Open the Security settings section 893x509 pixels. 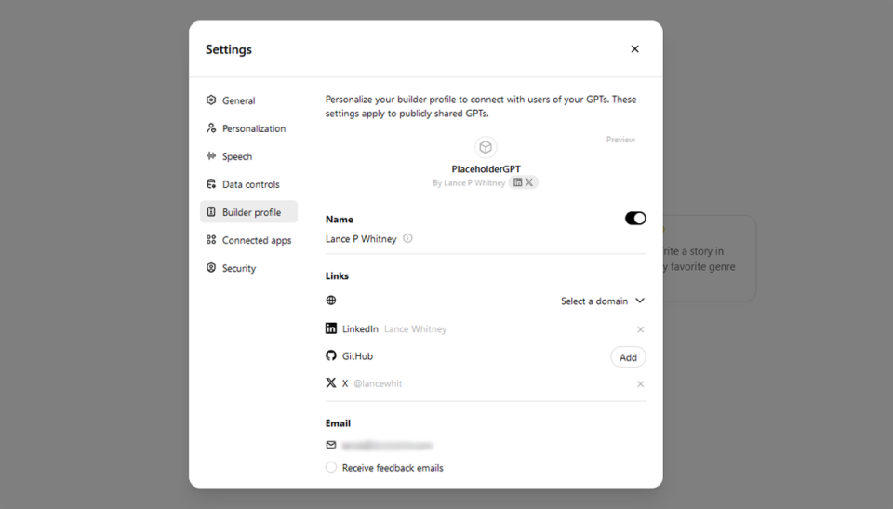[238, 268]
